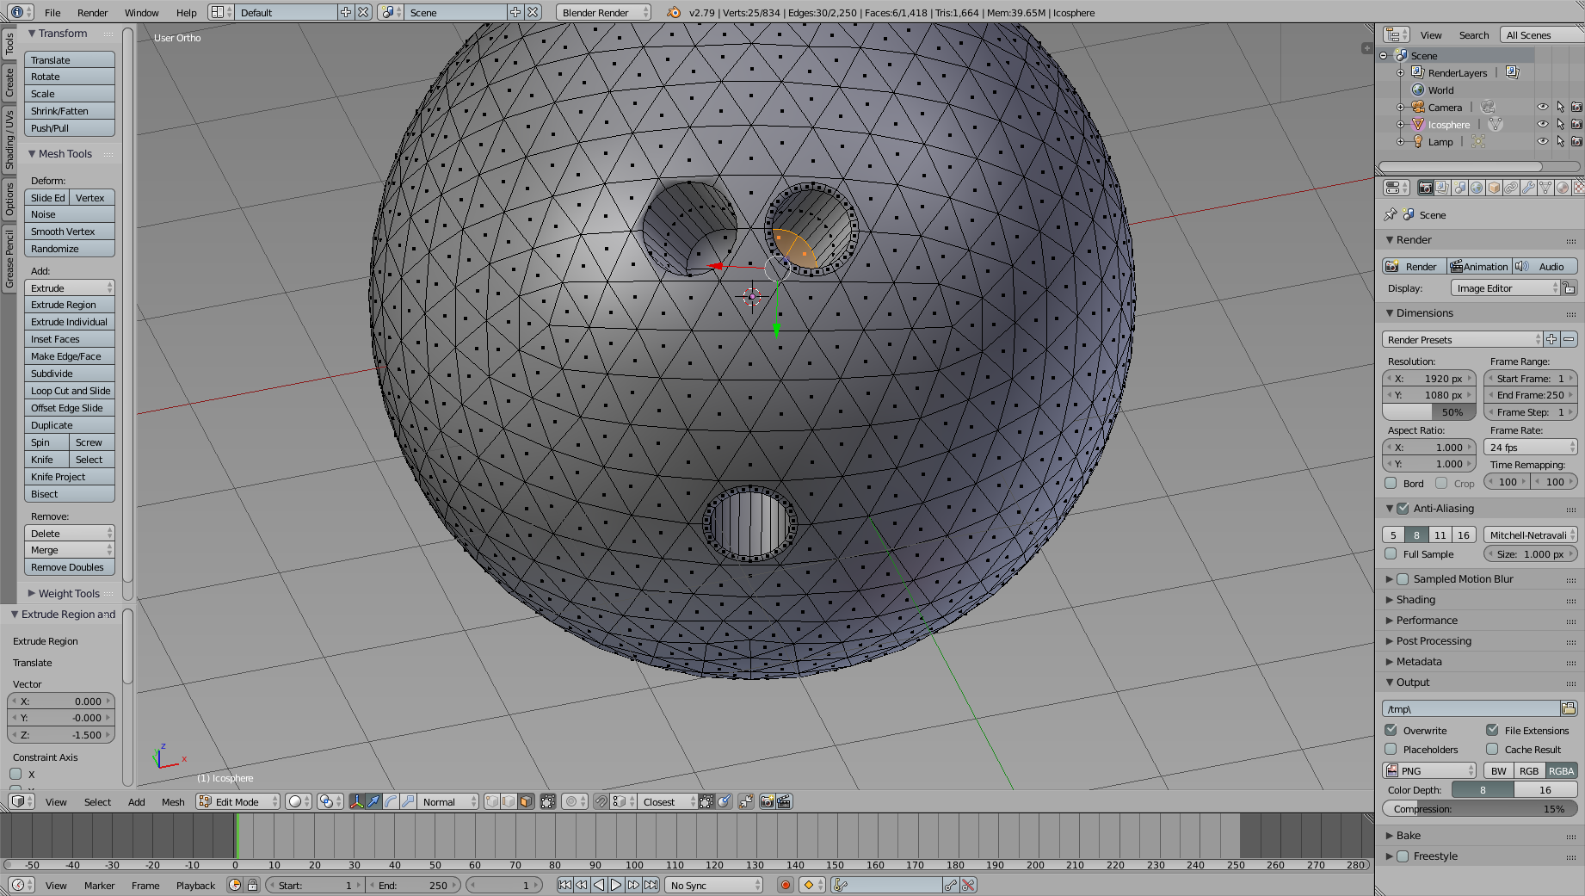Jump to the first frame of timeline
Screen dimensions: 1585x896
click(x=564, y=885)
